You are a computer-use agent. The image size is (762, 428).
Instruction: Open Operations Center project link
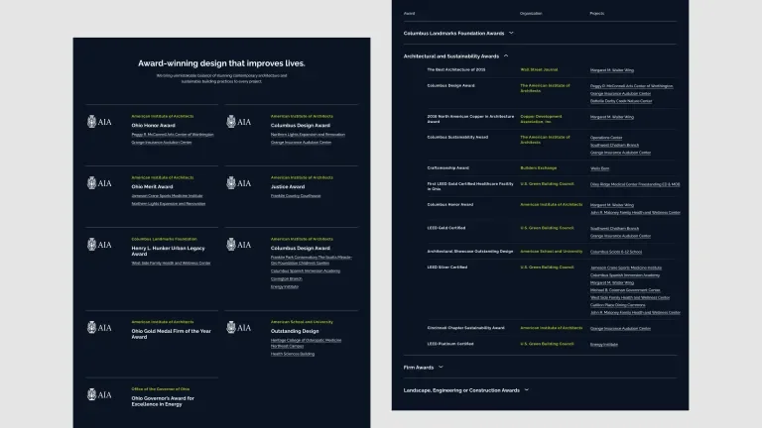tap(606, 138)
